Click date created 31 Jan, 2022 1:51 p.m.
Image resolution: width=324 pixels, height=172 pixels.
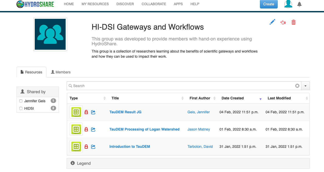238,147
